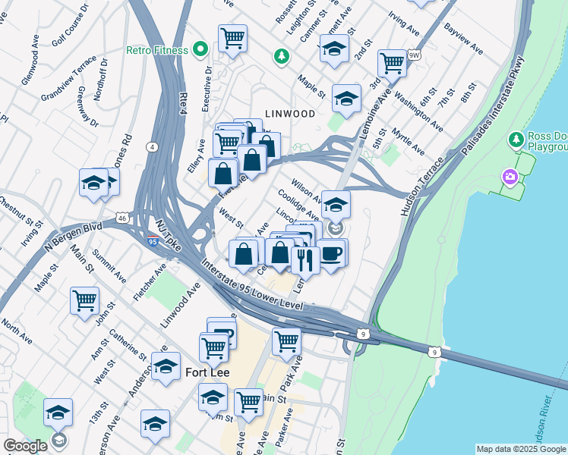Open the Google logo link
This screenshot has width=568, height=455.
point(25,445)
